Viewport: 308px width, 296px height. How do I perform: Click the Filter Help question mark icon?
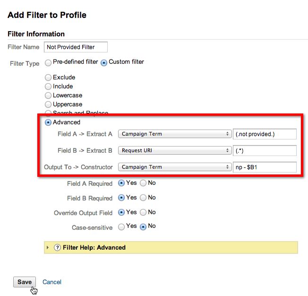(57, 247)
